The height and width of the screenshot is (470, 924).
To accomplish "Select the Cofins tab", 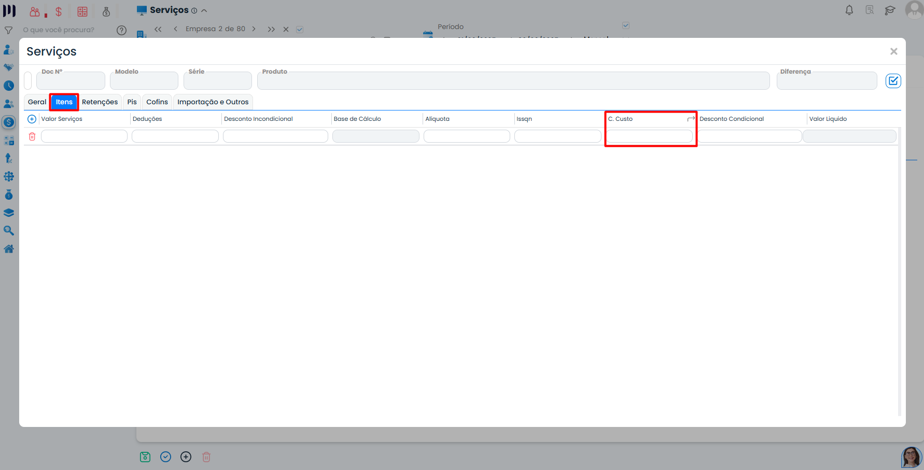I will click(x=157, y=102).
